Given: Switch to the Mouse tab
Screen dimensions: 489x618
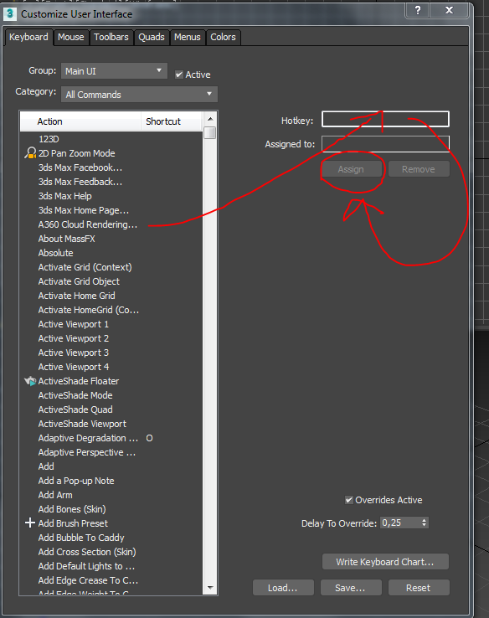Looking at the screenshot, I should coord(71,37).
